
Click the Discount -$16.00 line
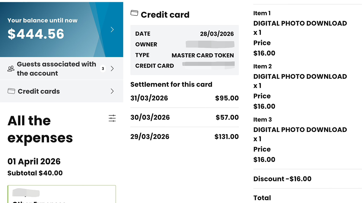(x=282, y=179)
